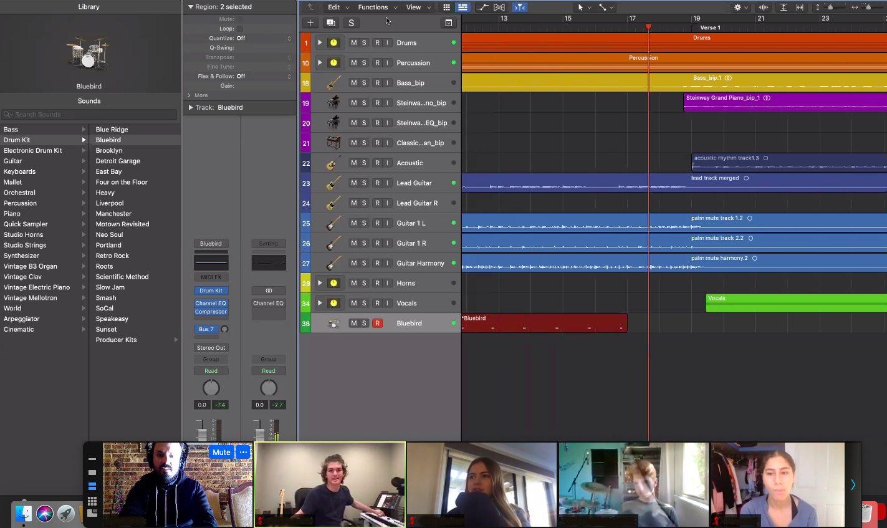Click the horizontal auto zoom icon
The width and height of the screenshot is (887, 528).
click(x=800, y=7)
